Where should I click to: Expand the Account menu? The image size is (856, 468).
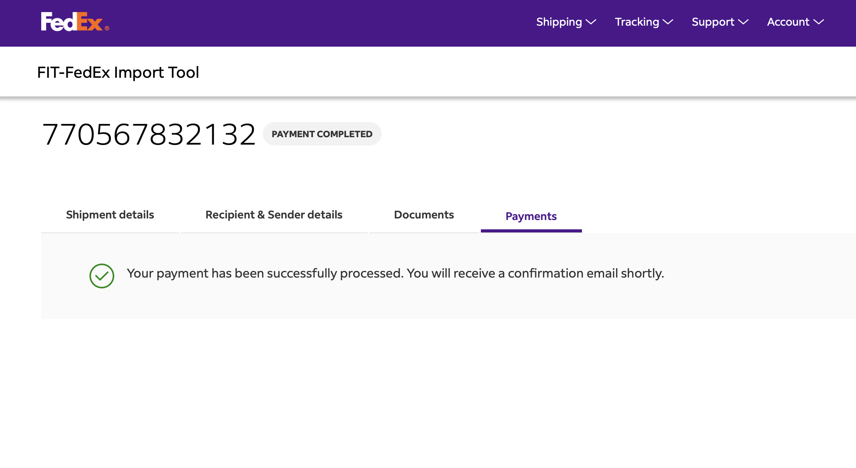tap(795, 22)
